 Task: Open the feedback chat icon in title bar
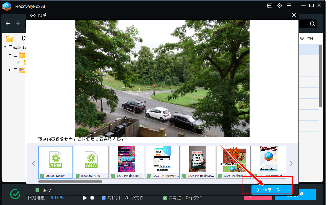(270, 6)
